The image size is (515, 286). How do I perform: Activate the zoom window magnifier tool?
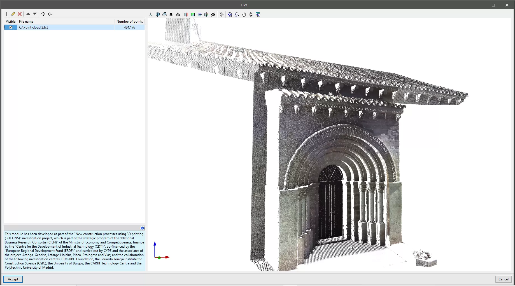pyautogui.click(x=237, y=15)
